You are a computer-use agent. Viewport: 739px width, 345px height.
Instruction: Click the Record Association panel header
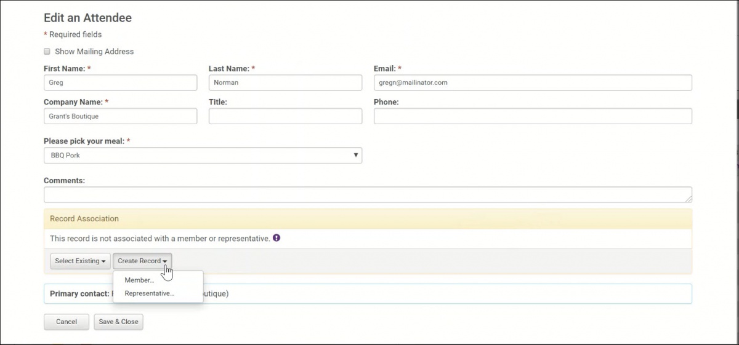pyautogui.click(x=368, y=219)
